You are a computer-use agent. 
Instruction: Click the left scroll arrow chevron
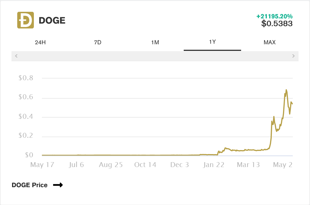[x=16, y=56]
